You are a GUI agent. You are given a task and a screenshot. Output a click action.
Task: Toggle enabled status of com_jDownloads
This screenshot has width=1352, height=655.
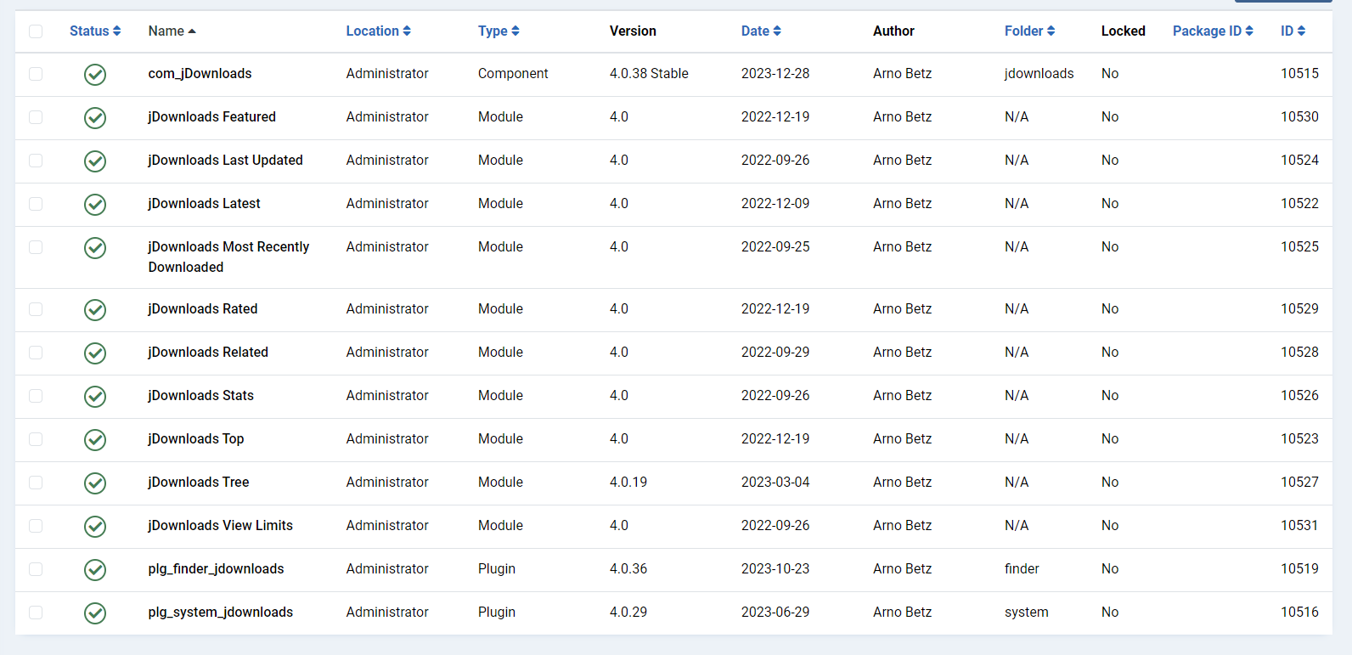[95, 75]
